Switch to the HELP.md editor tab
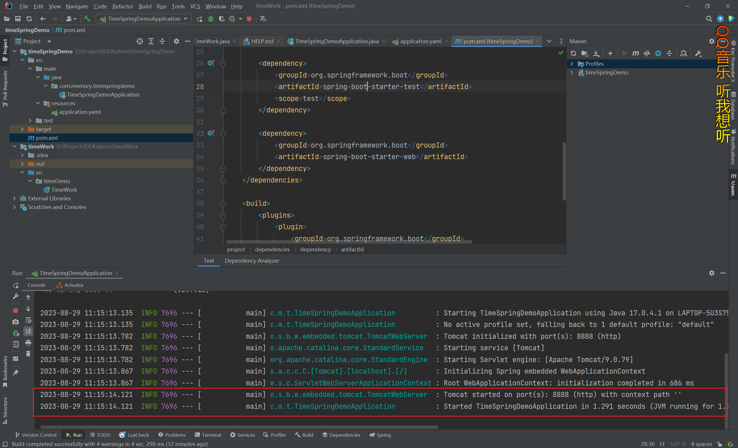The image size is (738, 448). (x=262, y=41)
